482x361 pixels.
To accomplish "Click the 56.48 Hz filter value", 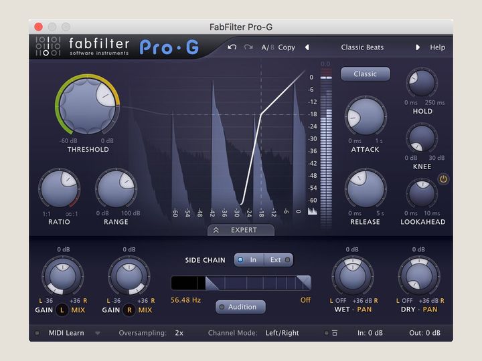I will pyautogui.click(x=185, y=300).
